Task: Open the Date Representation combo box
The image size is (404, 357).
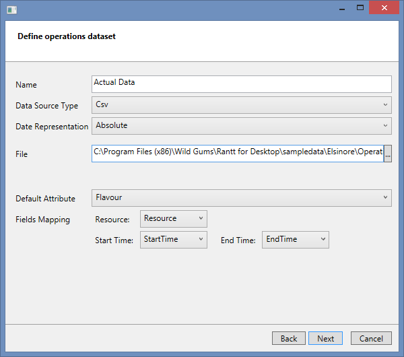Action: click(242, 126)
